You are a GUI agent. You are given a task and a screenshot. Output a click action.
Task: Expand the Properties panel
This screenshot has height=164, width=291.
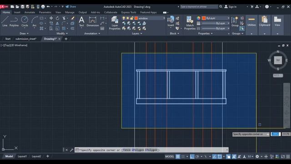point(205,33)
